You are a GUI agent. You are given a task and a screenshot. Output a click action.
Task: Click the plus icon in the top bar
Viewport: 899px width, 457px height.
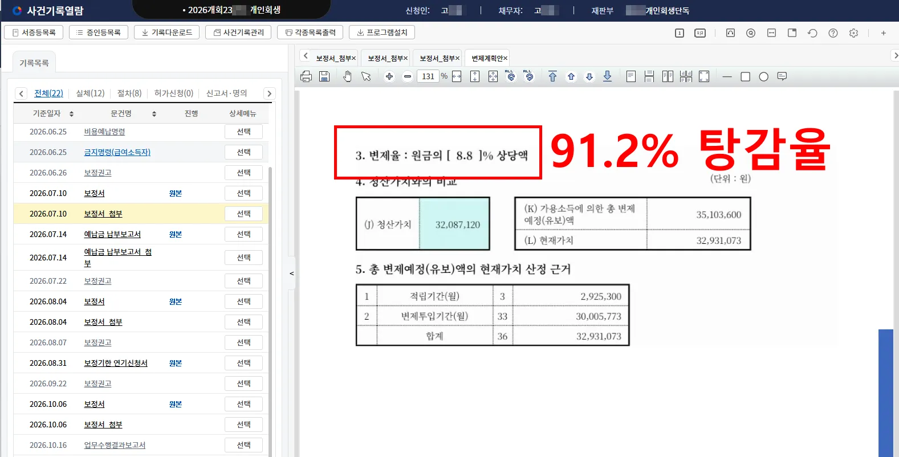tap(883, 33)
